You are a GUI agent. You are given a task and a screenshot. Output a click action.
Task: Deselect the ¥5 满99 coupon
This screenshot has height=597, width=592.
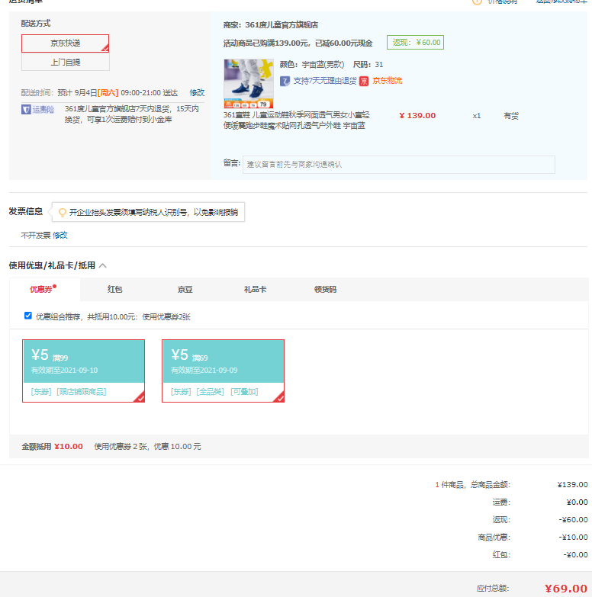pos(83,371)
